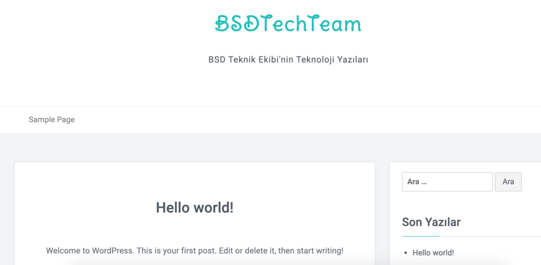Click the "BSD" letters of the teal logo
Image resolution: width=541 pixels, height=265 pixels.
(x=237, y=24)
